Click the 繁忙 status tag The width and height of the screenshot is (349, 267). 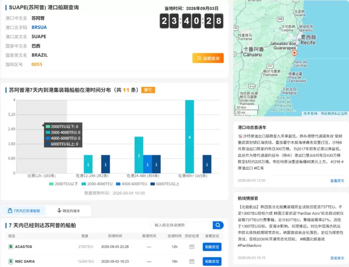tap(148, 90)
